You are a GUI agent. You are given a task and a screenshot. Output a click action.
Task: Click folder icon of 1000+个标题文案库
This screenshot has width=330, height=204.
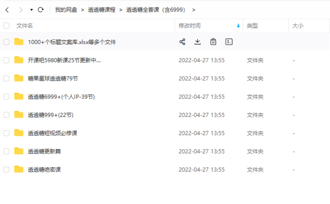coord(19,42)
